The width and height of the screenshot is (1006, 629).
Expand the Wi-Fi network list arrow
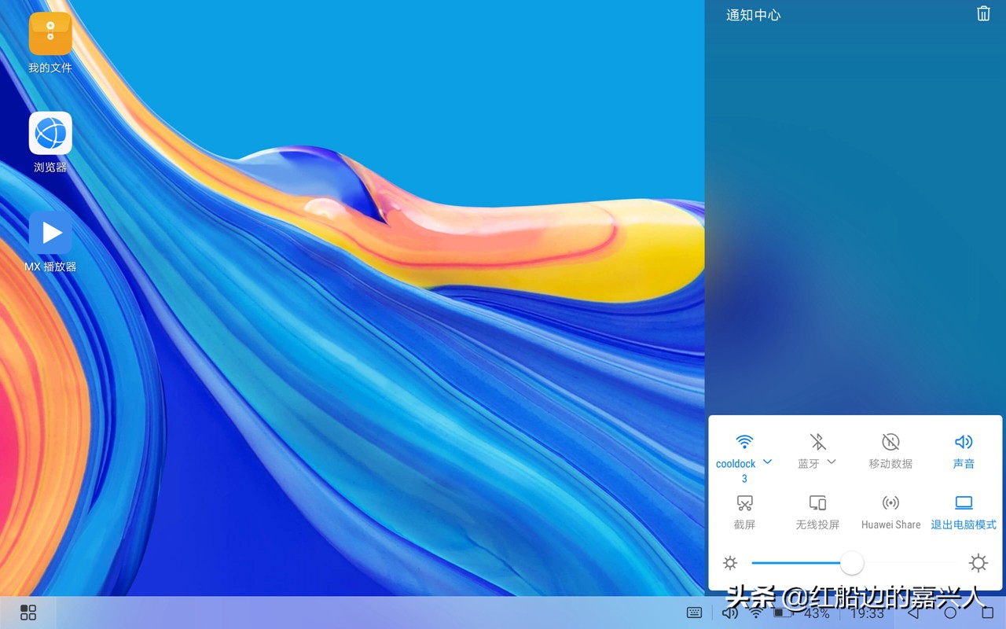tap(768, 462)
